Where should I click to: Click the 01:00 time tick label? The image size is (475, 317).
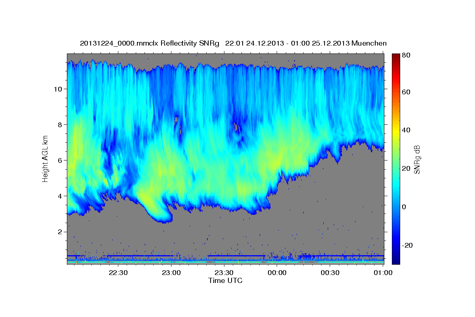coord(383,273)
